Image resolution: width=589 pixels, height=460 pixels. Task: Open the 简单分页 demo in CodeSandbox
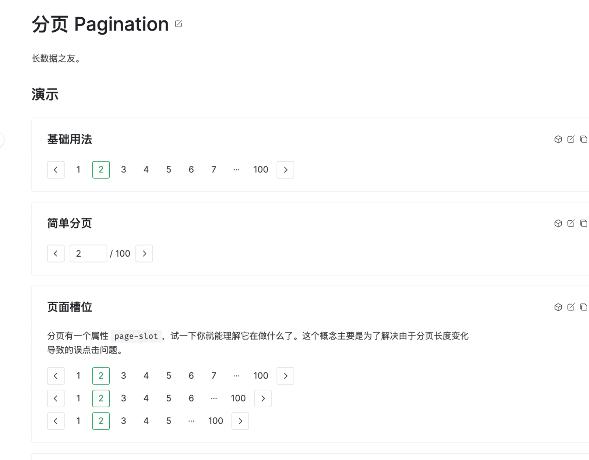(558, 223)
